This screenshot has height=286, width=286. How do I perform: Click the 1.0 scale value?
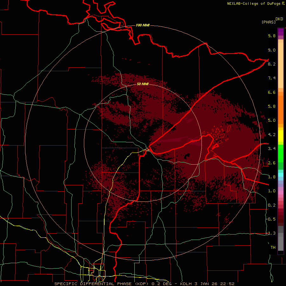[272, 191]
